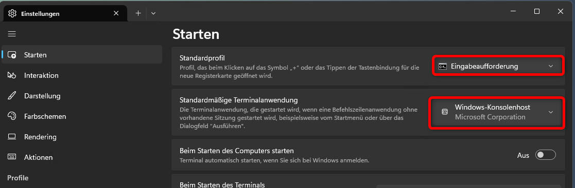This screenshot has height=188, width=575.
Task: Click the Standardmäßige Terminalanwendung setting card
Action: point(368,112)
